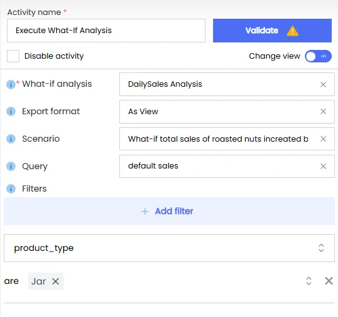Click the Validate button

(272, 31)
